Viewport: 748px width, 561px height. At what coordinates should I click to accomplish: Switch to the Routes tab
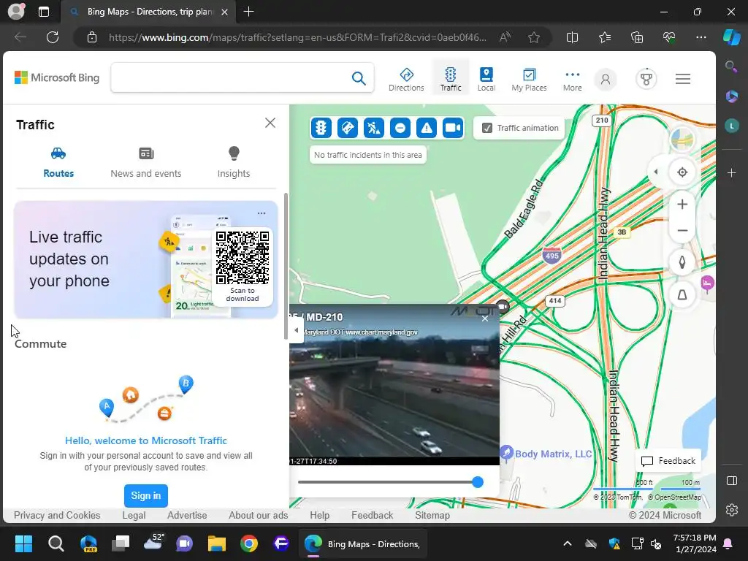click(58, 163)
